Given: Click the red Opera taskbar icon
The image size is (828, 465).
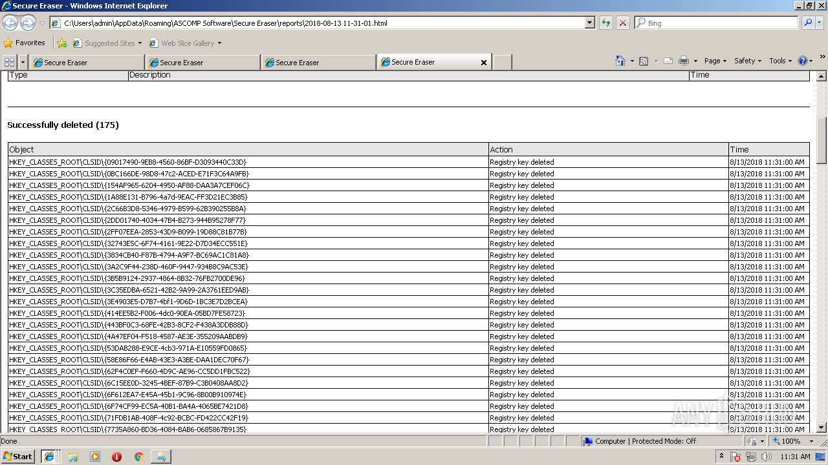Looking at the screenshot, I should 116,457.
